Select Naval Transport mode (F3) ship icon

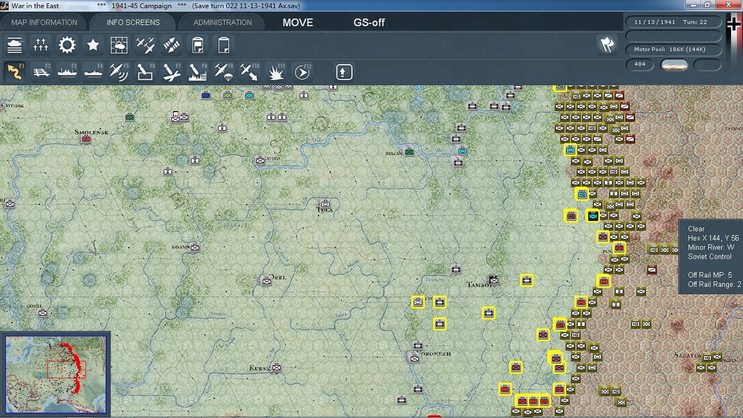click(67, 72)
